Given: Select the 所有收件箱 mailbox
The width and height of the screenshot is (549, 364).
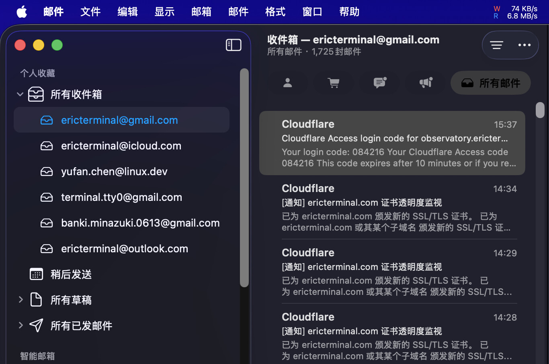Looking at the screenshot, I should pos(121,94).
